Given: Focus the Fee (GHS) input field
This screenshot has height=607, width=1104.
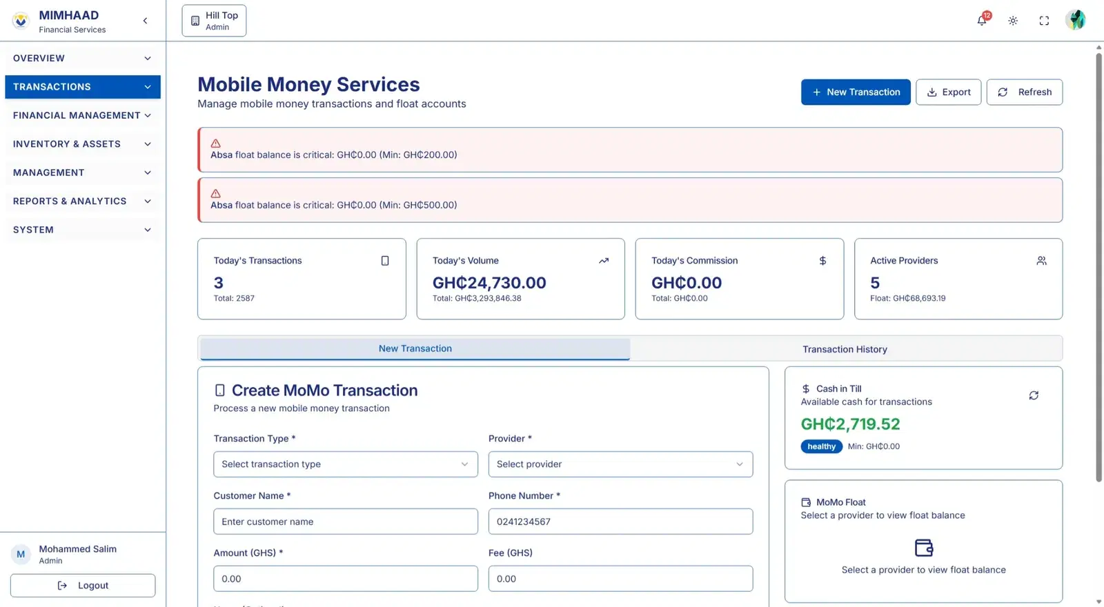Looking at the screenshot, I should 620,579.
